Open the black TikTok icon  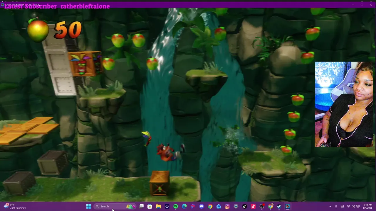pos(244,206)
